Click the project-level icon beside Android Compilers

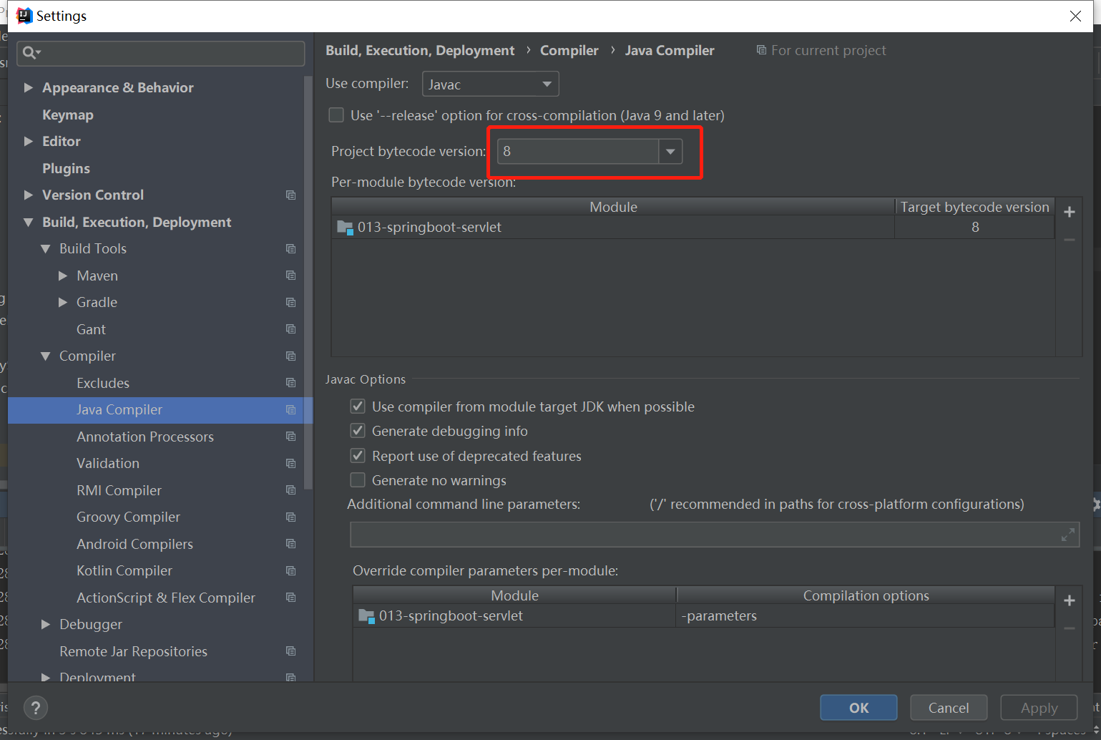pyautogui.click(x=290, y=544)
